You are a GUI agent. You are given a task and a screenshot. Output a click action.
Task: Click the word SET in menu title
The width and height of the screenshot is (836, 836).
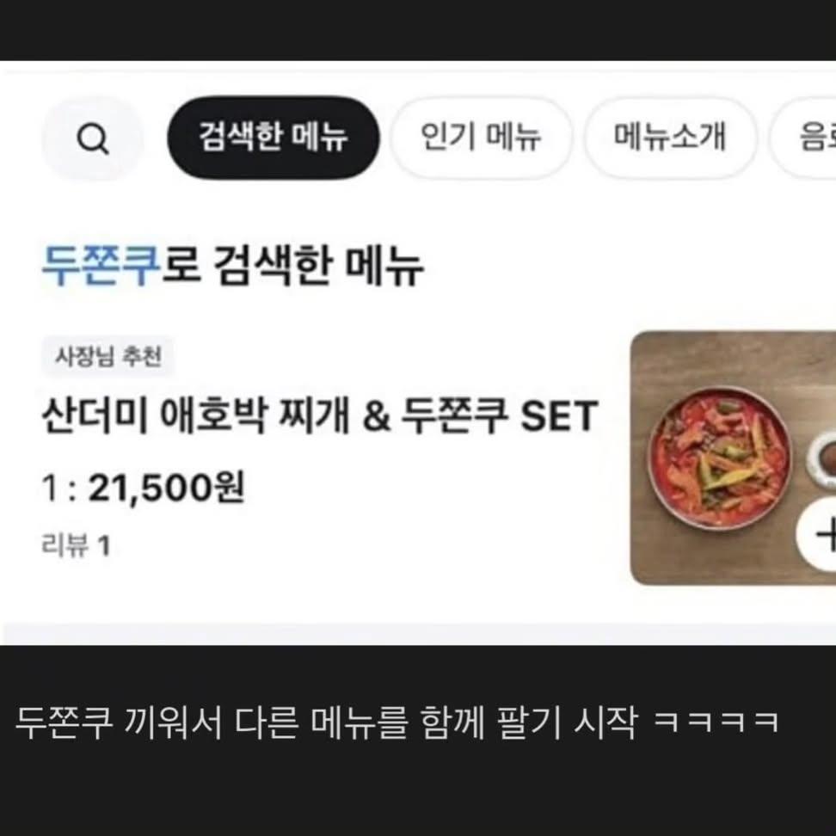558,416
